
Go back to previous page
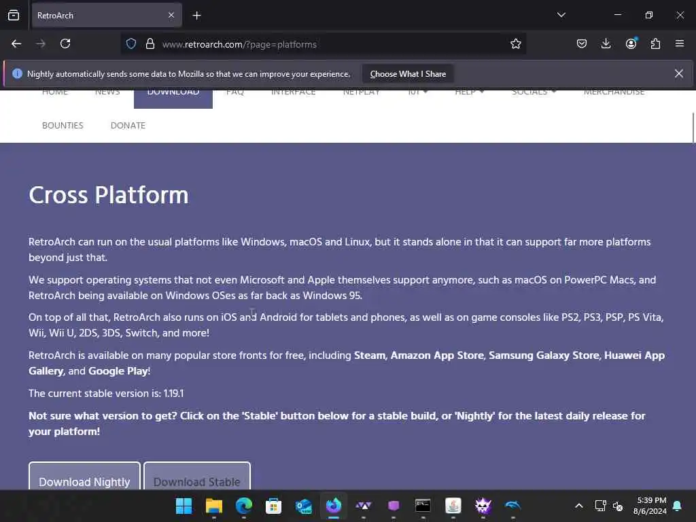coord(16,44)
